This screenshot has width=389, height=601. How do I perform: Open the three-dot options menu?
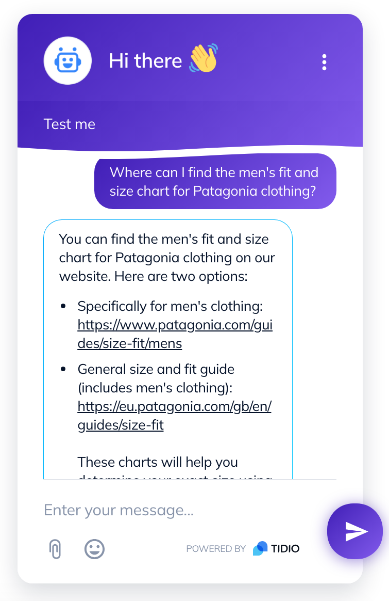(325, 62)
